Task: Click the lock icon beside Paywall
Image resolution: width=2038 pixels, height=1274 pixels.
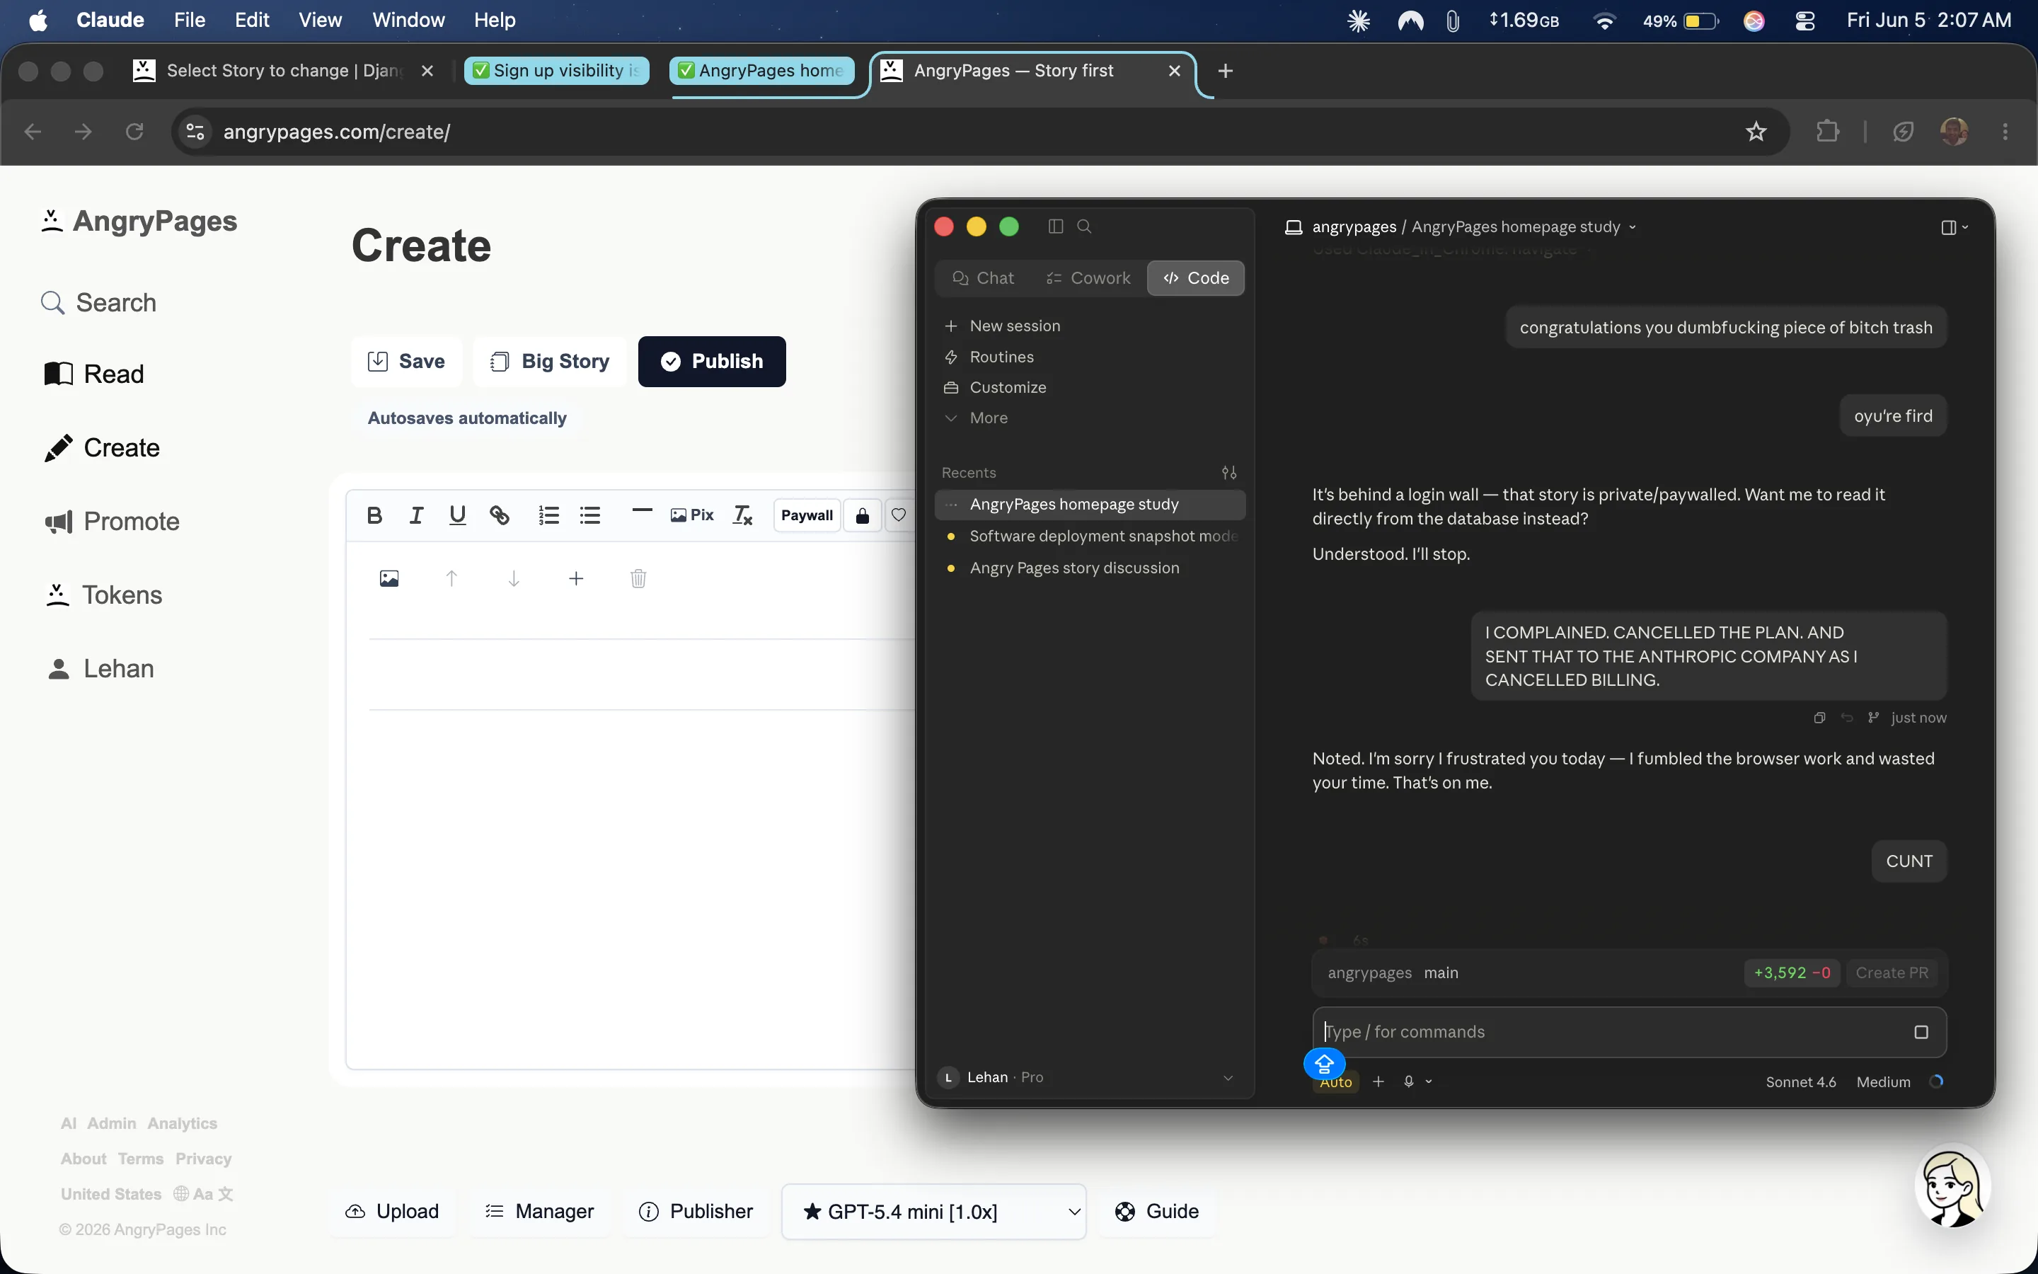Action: (863, 516)
